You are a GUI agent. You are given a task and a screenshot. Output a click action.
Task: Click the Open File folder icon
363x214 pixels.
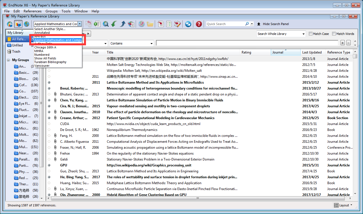150,24
